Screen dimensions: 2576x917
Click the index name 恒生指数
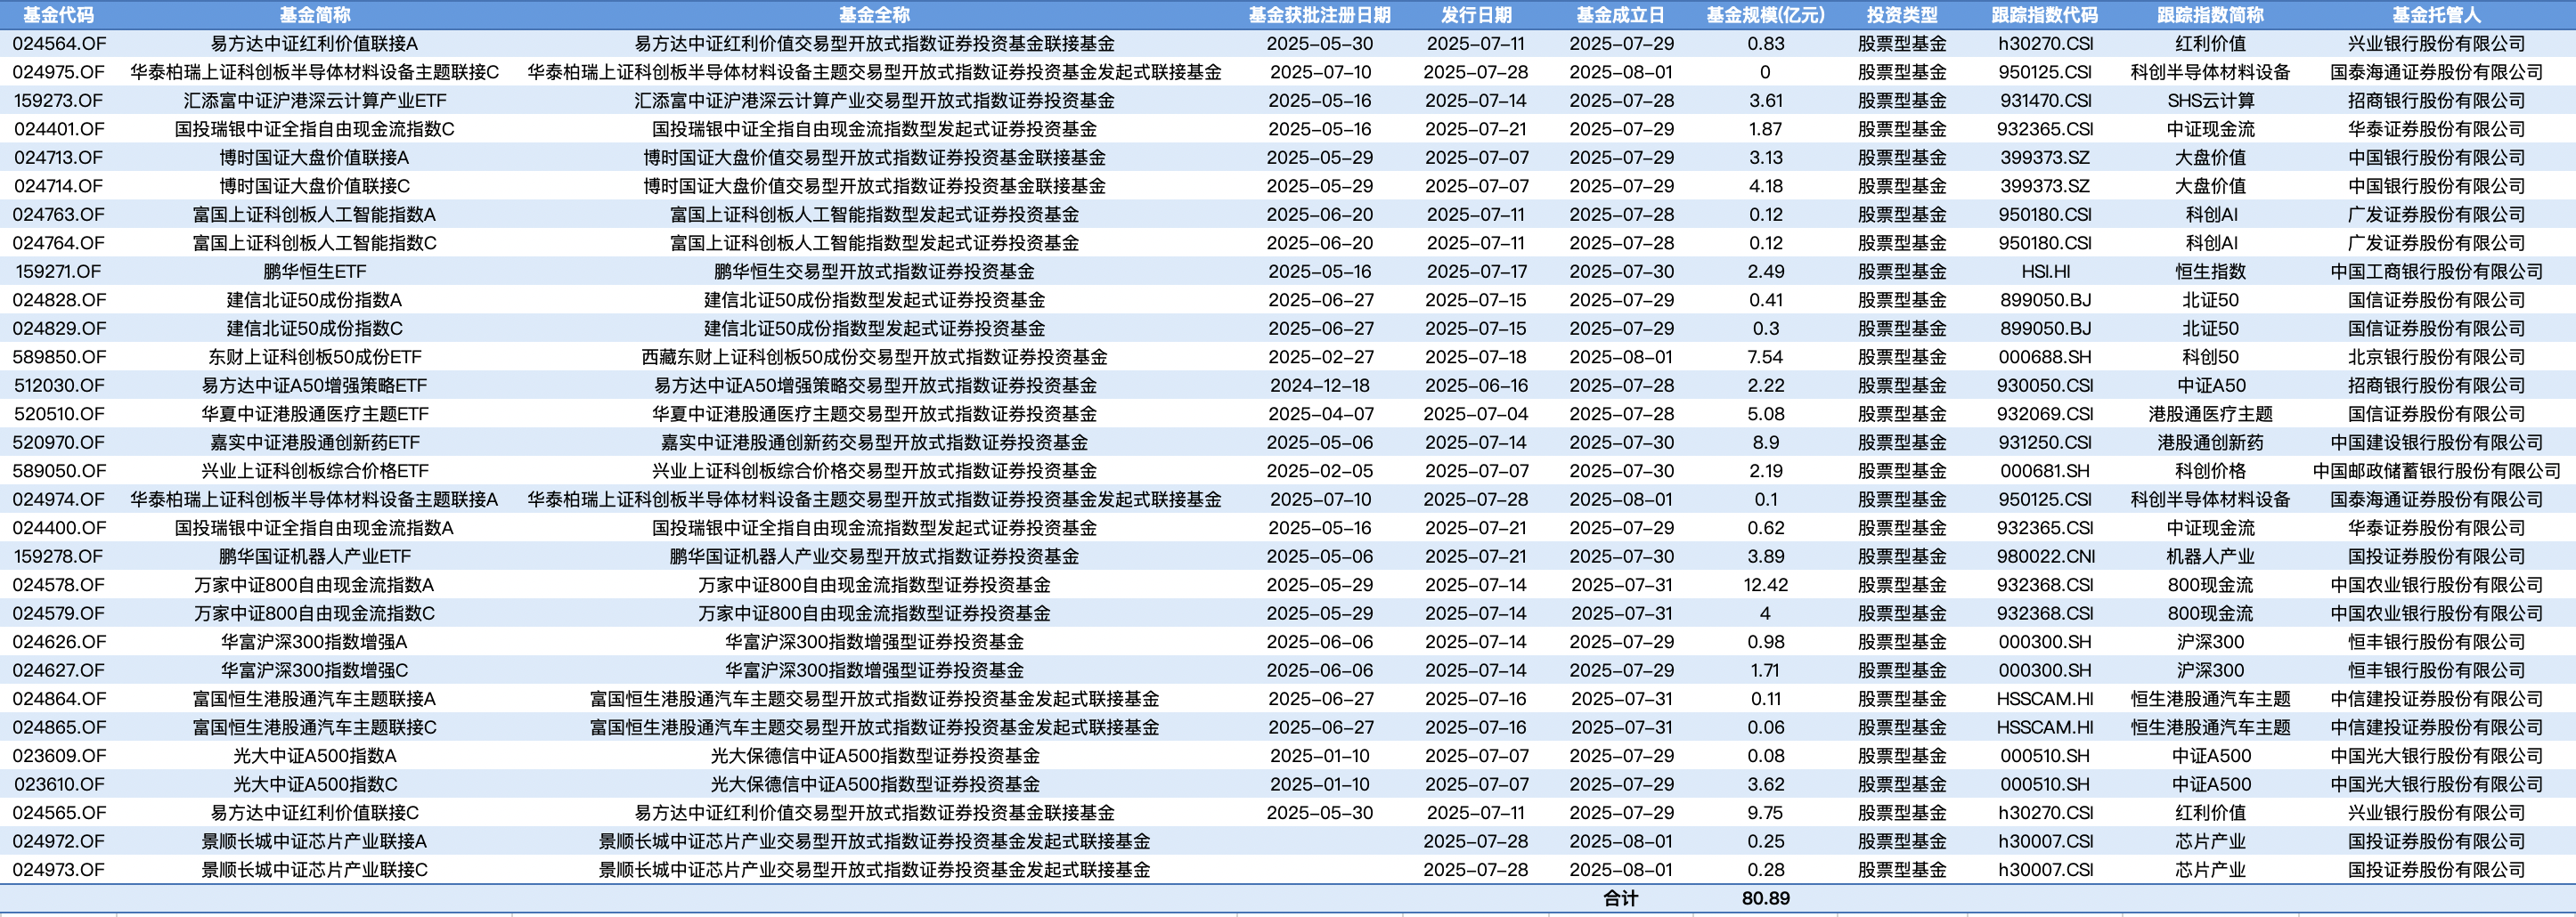[x=2210, y=272]
